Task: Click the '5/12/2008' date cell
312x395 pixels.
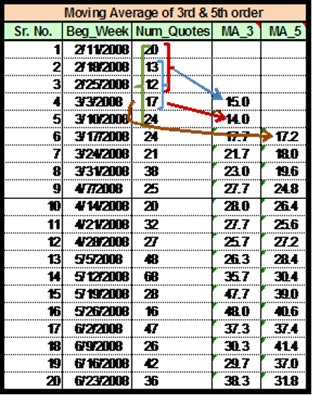Action: pos(97,276)
